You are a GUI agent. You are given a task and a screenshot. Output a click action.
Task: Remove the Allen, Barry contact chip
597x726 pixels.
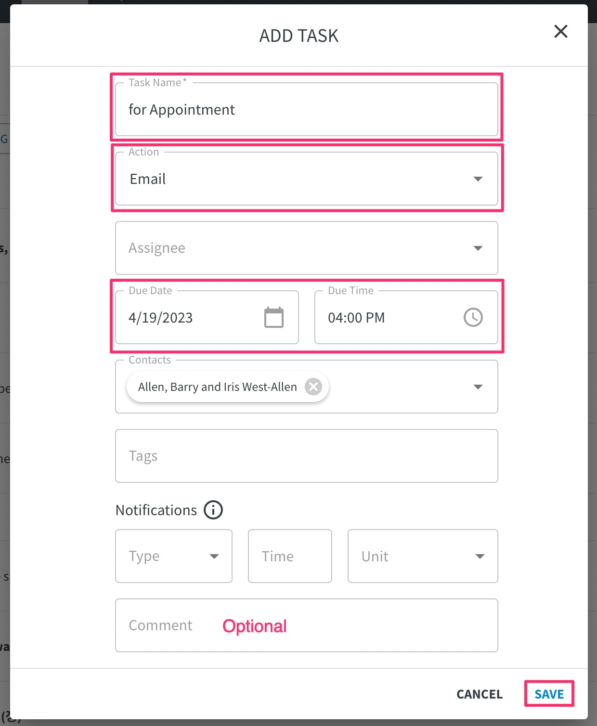point(313,387)
